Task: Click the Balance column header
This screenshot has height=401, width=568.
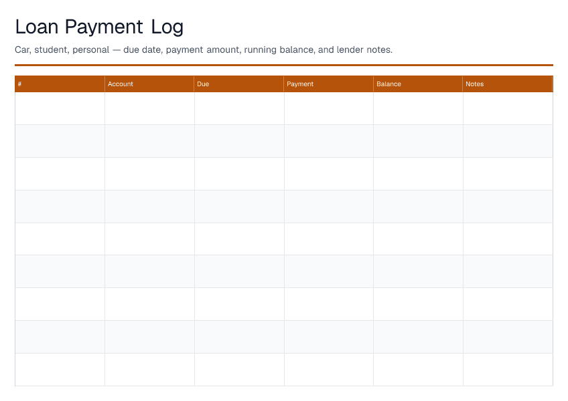Action: 418,84
